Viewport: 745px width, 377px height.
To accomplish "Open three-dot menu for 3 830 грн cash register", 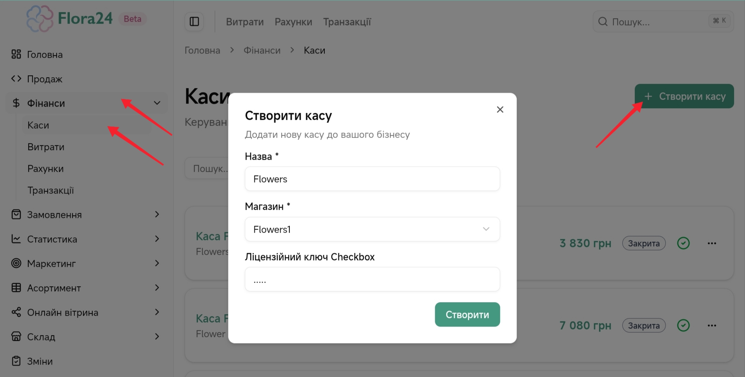I will (712, 243).
